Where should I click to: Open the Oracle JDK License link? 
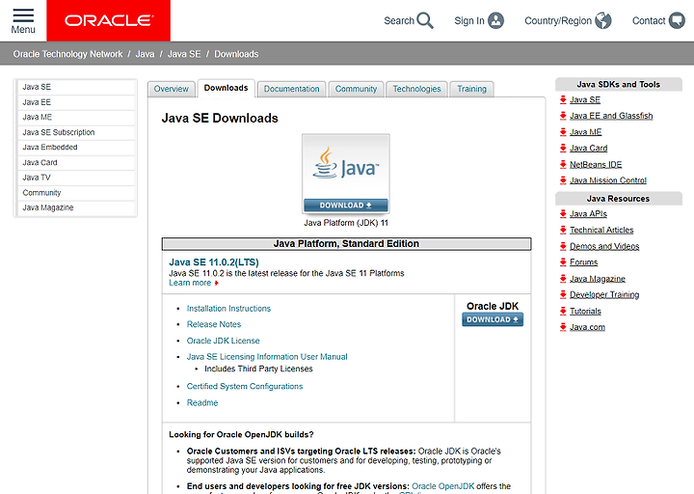pos(223,341)
